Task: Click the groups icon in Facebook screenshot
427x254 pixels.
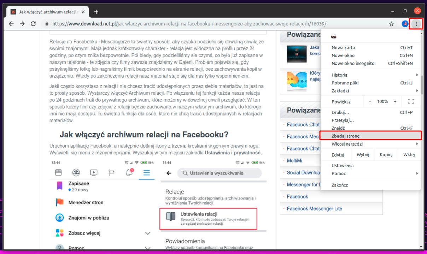Action: 76,173
